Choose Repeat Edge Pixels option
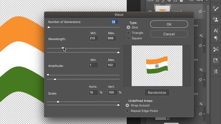 coord(127,111)
